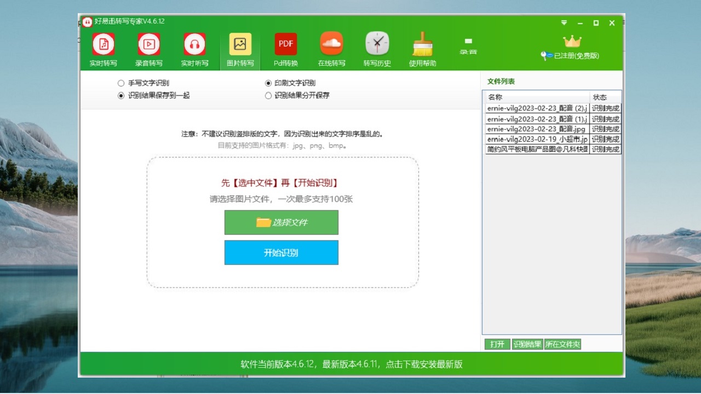This screenshot has width=701, height=394.
Task: Open the titlebar skin dropdown arrow
Action: coord(564,23)
